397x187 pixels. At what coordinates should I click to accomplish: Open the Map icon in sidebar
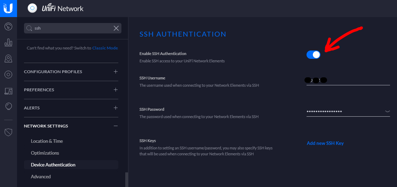(8, 59)
